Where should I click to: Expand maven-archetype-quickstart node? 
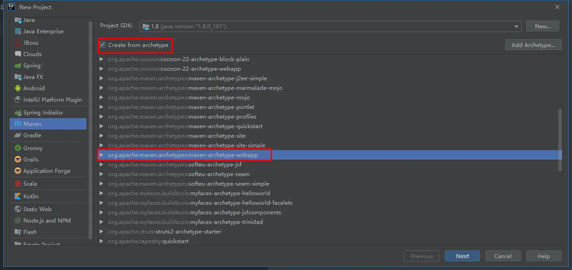tap(102, 126)
